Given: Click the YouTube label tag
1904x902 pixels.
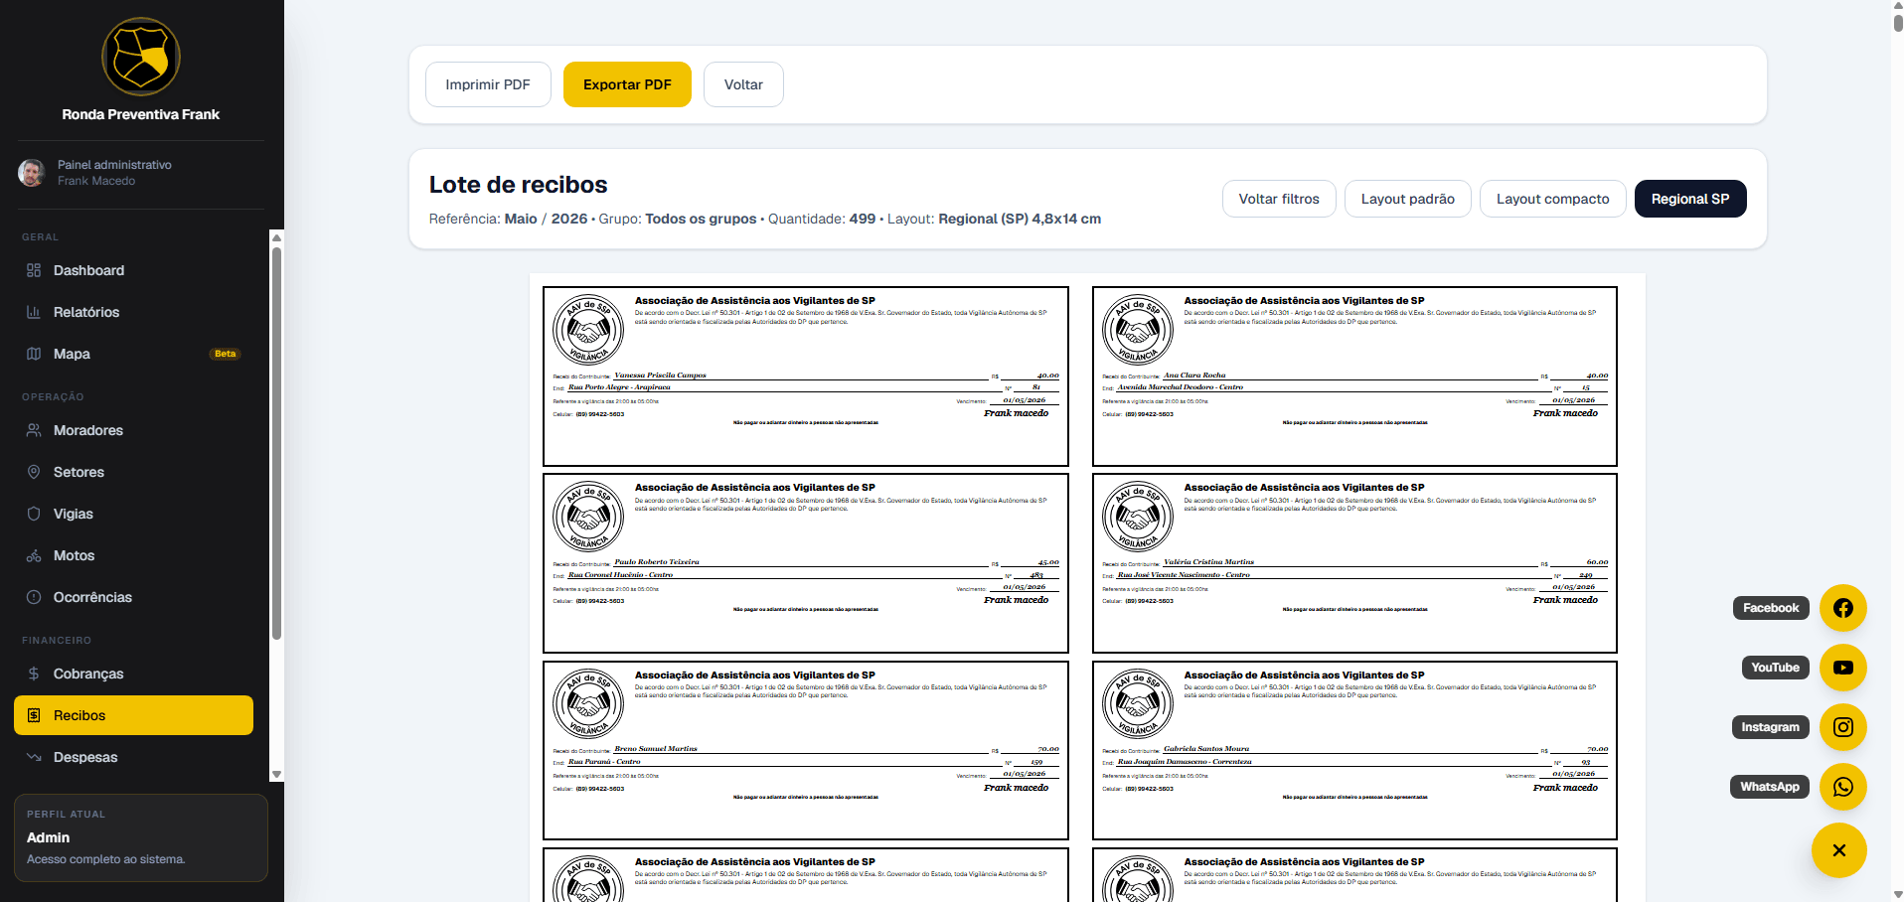Looking at the screenshot, I should coord(1775,668).
